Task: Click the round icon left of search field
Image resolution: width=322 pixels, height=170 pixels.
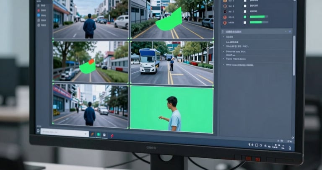Action: point(38,130)
